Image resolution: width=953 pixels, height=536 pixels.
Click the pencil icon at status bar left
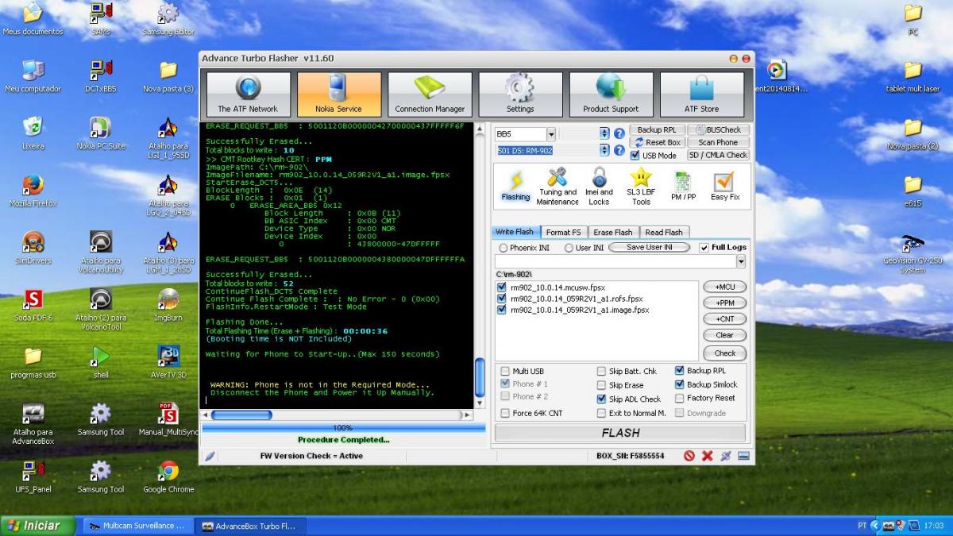(210, 456)
